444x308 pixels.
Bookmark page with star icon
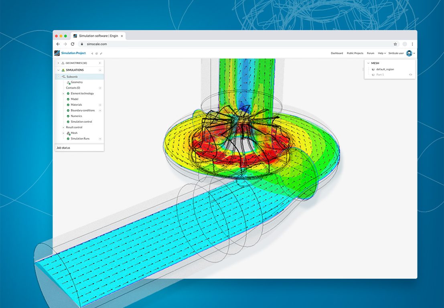coord(395,44)
